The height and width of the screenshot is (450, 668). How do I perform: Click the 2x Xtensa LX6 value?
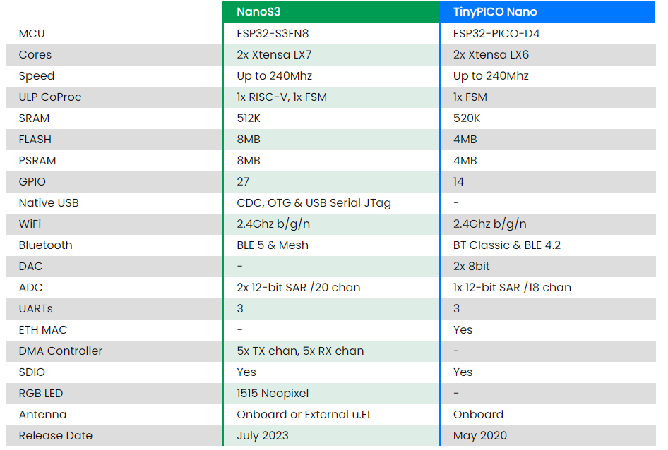(x=491, y=55)
